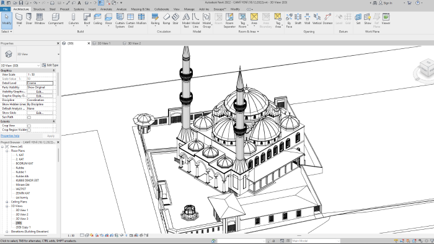Select the Curtain Grid tool
Screen dimensions: 434x244
(130, 20)
